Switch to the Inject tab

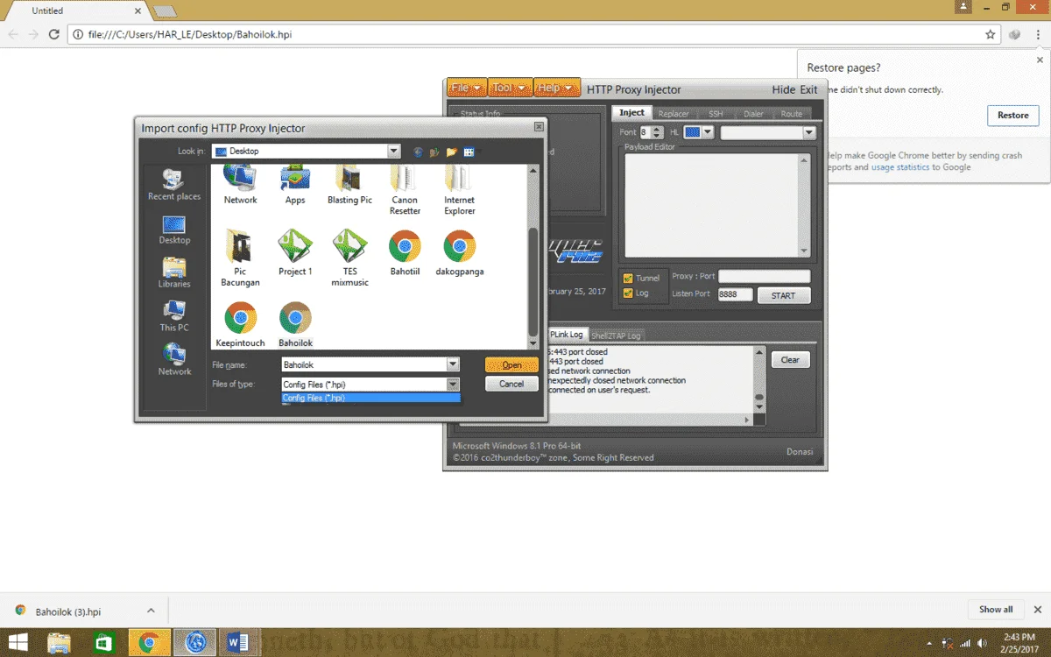coord(631,113)
